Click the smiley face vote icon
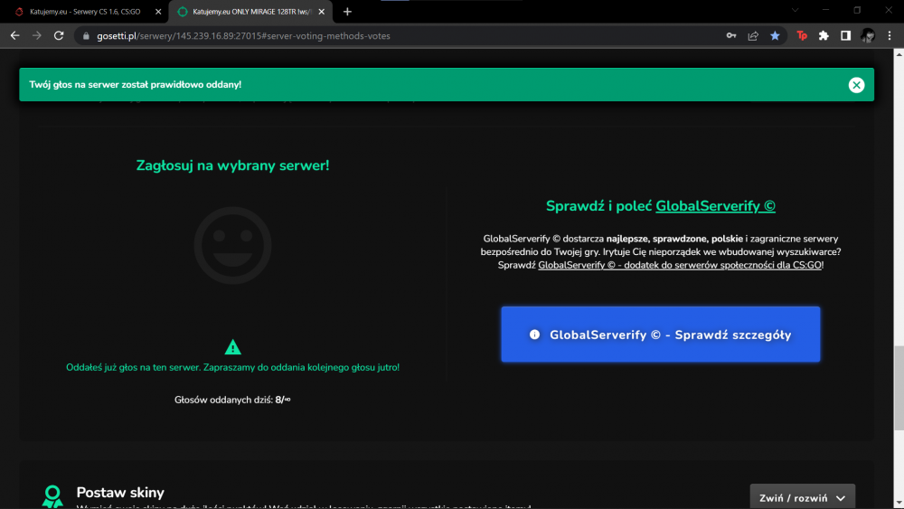 coord(233,245)
